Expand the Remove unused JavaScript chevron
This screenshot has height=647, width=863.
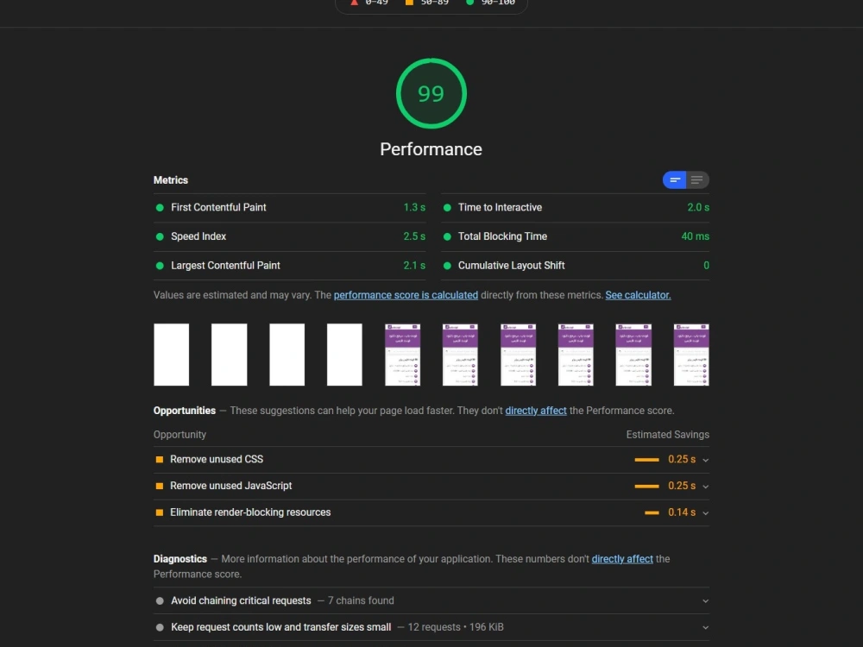[706, 487]
